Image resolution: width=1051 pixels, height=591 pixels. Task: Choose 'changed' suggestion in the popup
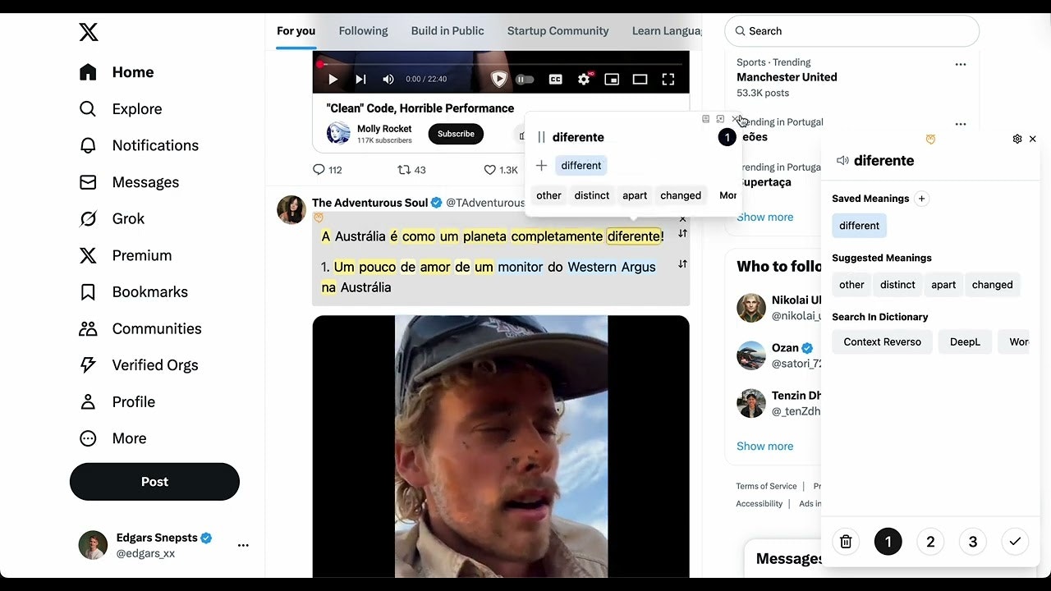[x=681, y=195]
